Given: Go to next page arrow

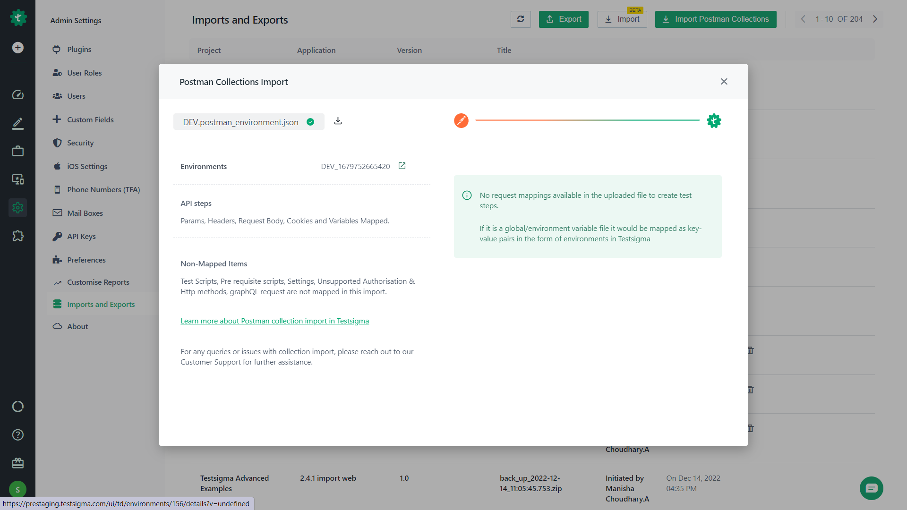Looking at the screenshot, I should pos(875,19).
